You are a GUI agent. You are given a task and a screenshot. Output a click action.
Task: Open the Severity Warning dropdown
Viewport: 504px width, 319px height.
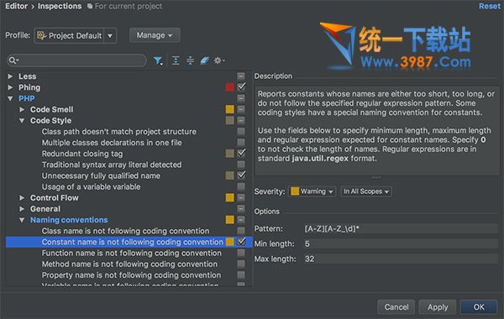click(312, 191)
